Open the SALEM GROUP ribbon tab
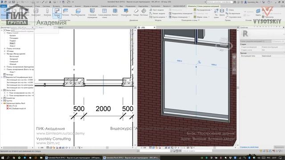This screenshot has height=160, width=285. 179,6
